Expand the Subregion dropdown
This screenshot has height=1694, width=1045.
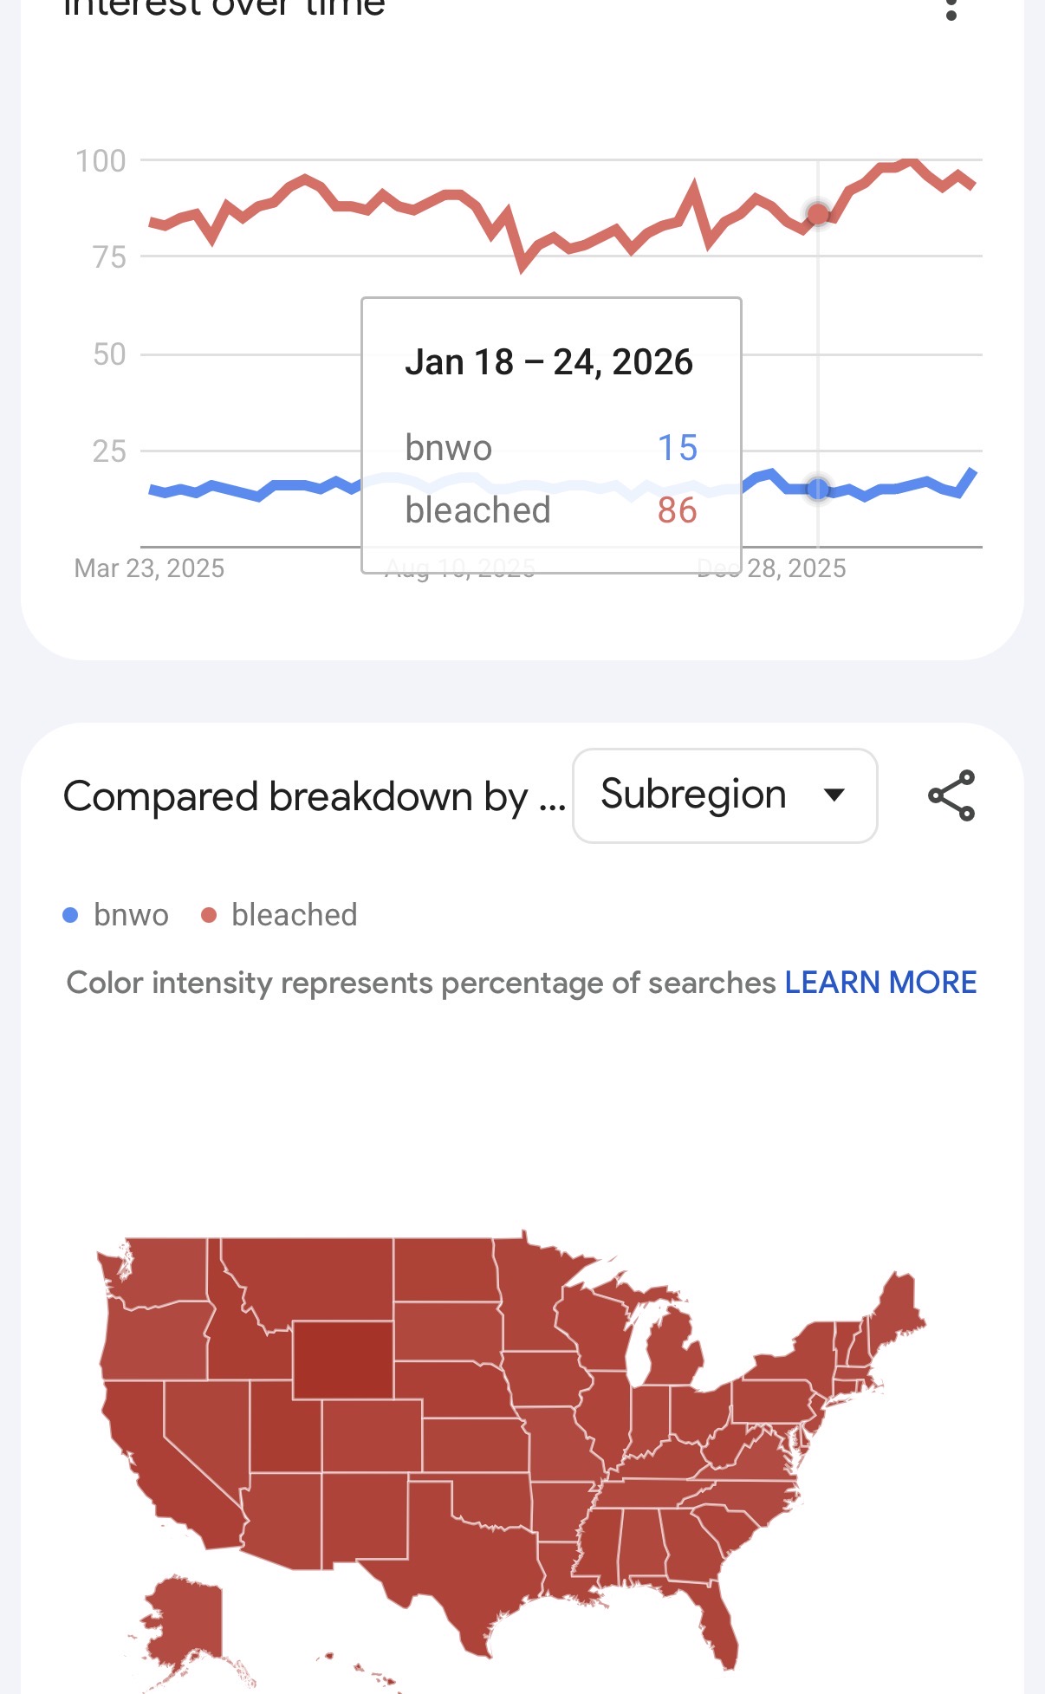724,795
